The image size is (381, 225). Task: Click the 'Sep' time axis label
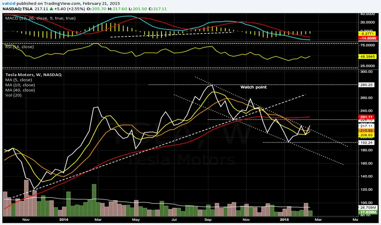coord(208,219)
